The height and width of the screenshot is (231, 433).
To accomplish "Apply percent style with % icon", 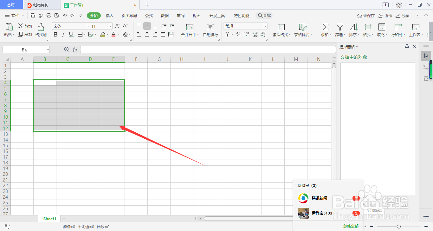I will [x=238, y=34].
